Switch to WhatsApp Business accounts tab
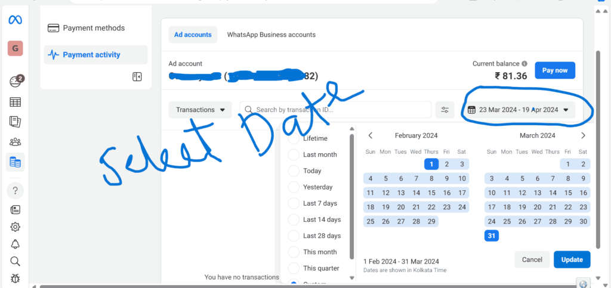The width and height of the screenshot is (611, 288). point(271,35)
